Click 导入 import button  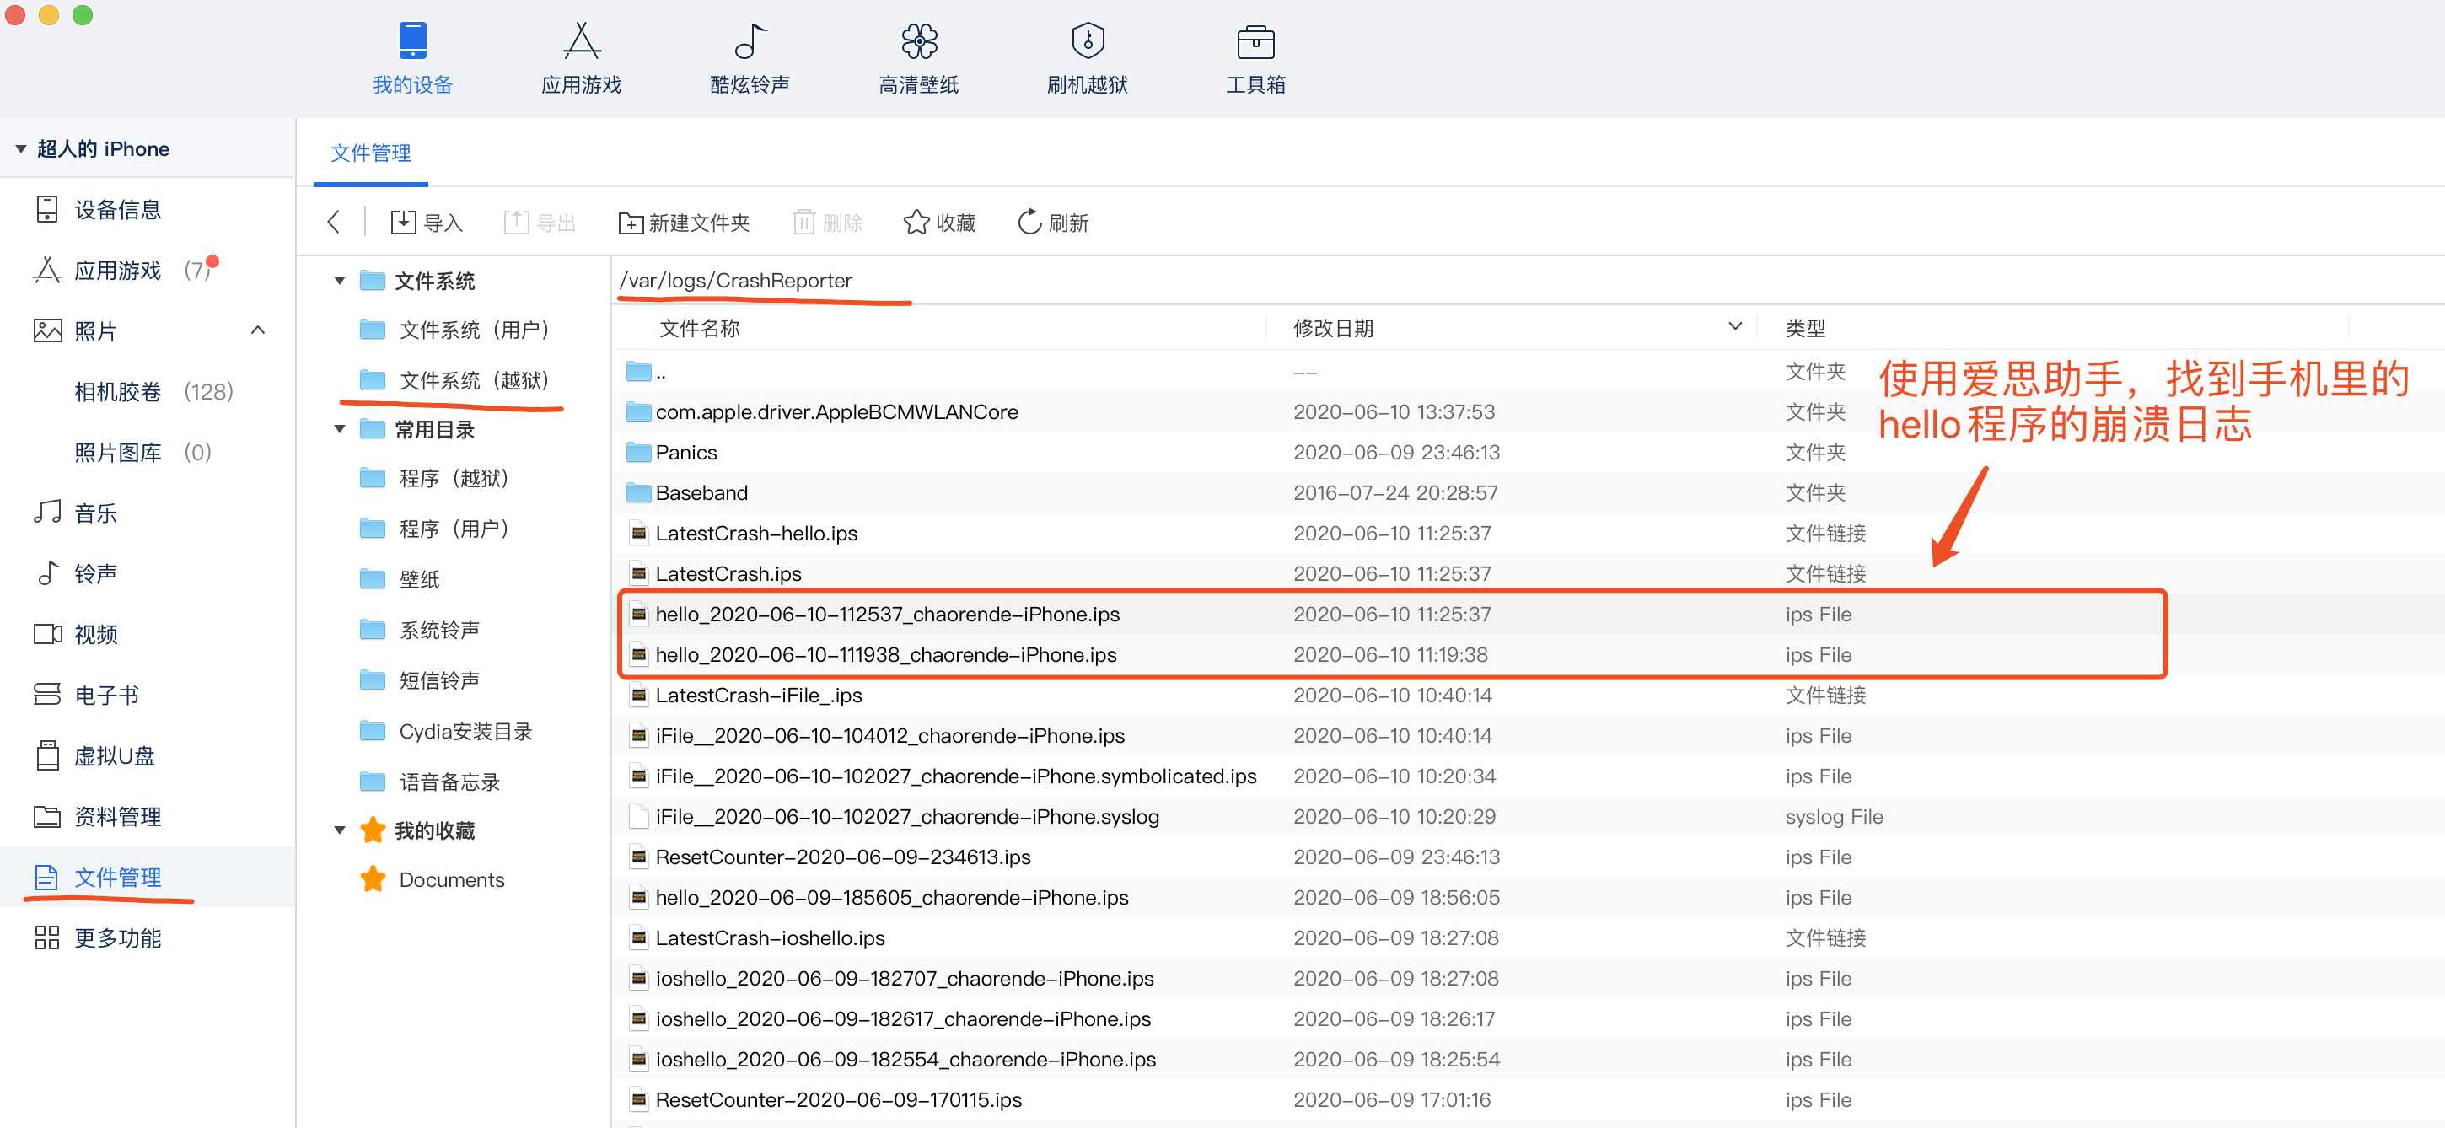[x=426, y=222]
